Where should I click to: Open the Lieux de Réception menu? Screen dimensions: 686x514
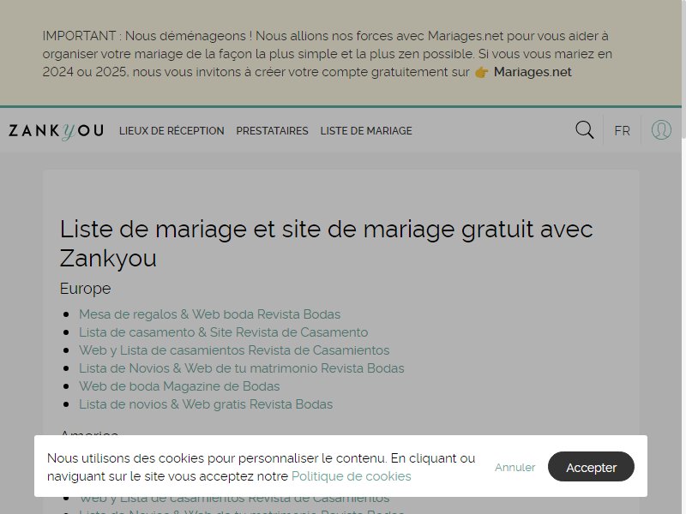(171, 131)
